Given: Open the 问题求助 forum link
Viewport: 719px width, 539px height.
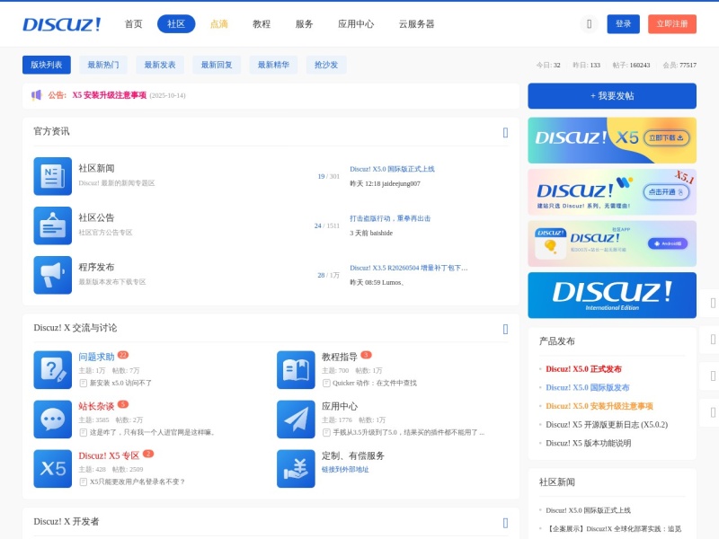Looking at the screenshot, I should pyautogui.click(x=96, y=357).
